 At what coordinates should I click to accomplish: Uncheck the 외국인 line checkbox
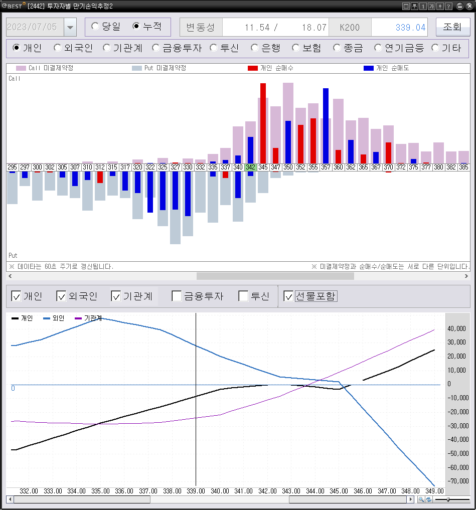coord(61,296)
